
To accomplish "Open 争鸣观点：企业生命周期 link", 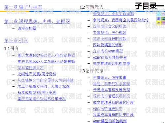I will [113, 14].
